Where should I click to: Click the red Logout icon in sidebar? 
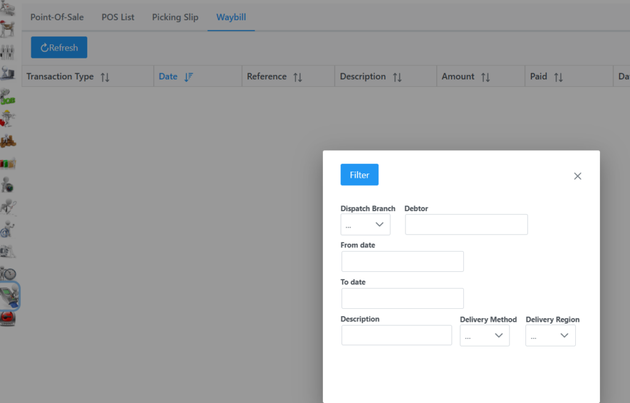pyautogui.click(x=8, y=318)
